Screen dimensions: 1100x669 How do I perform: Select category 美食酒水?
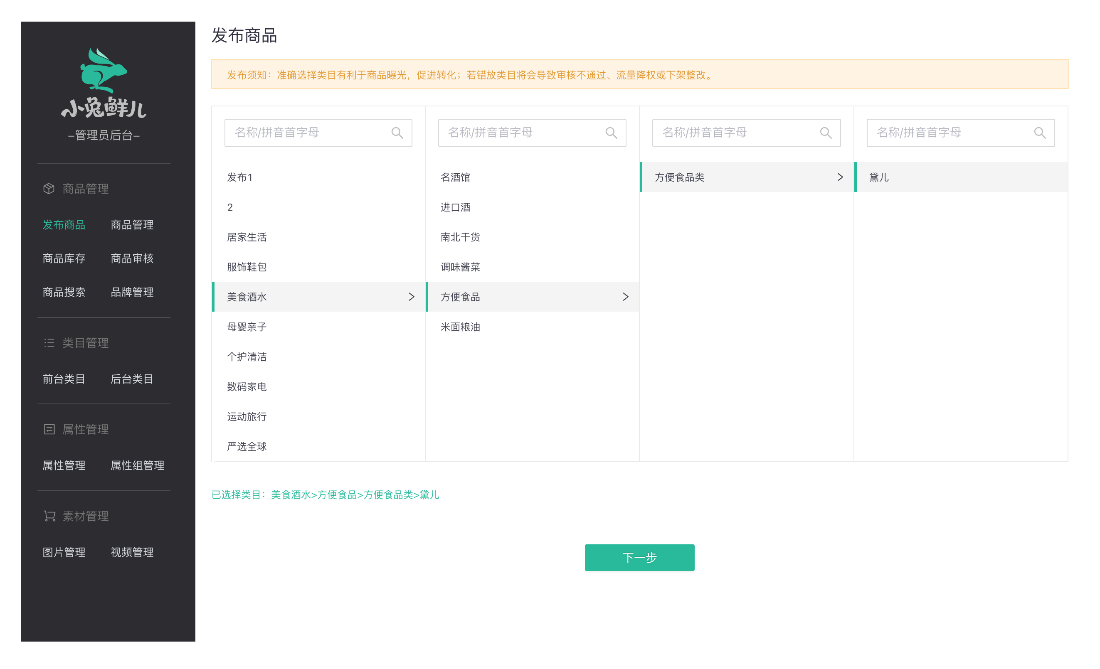(319, 297)
